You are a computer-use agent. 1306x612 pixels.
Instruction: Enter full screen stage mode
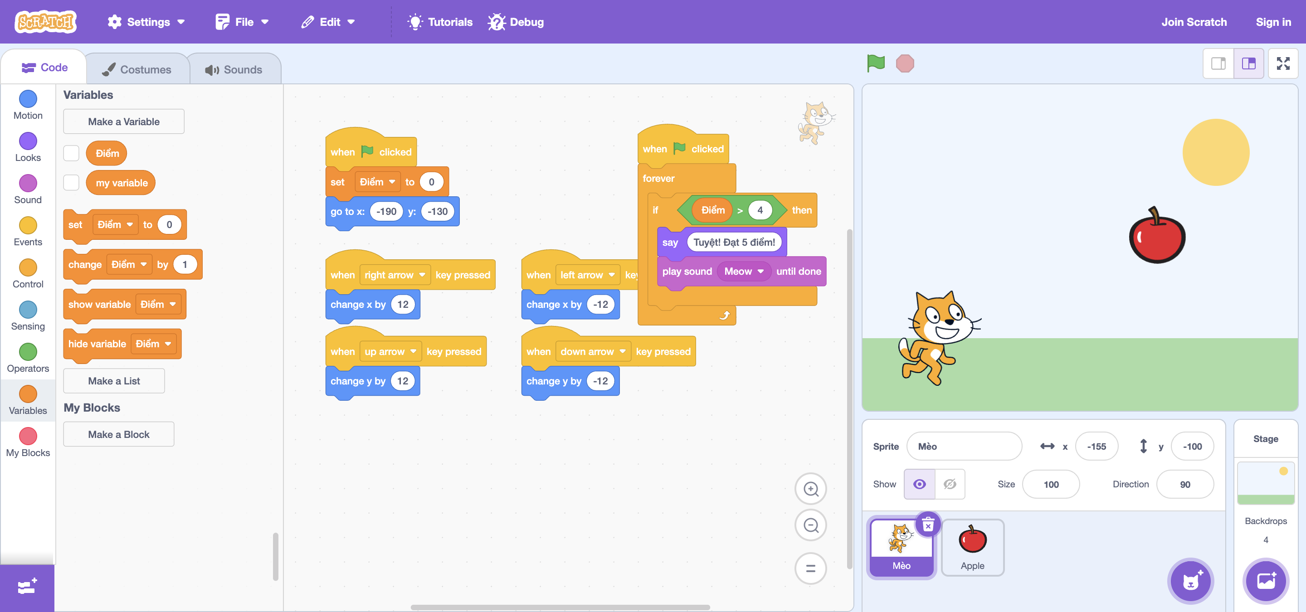click(1283, 64)
